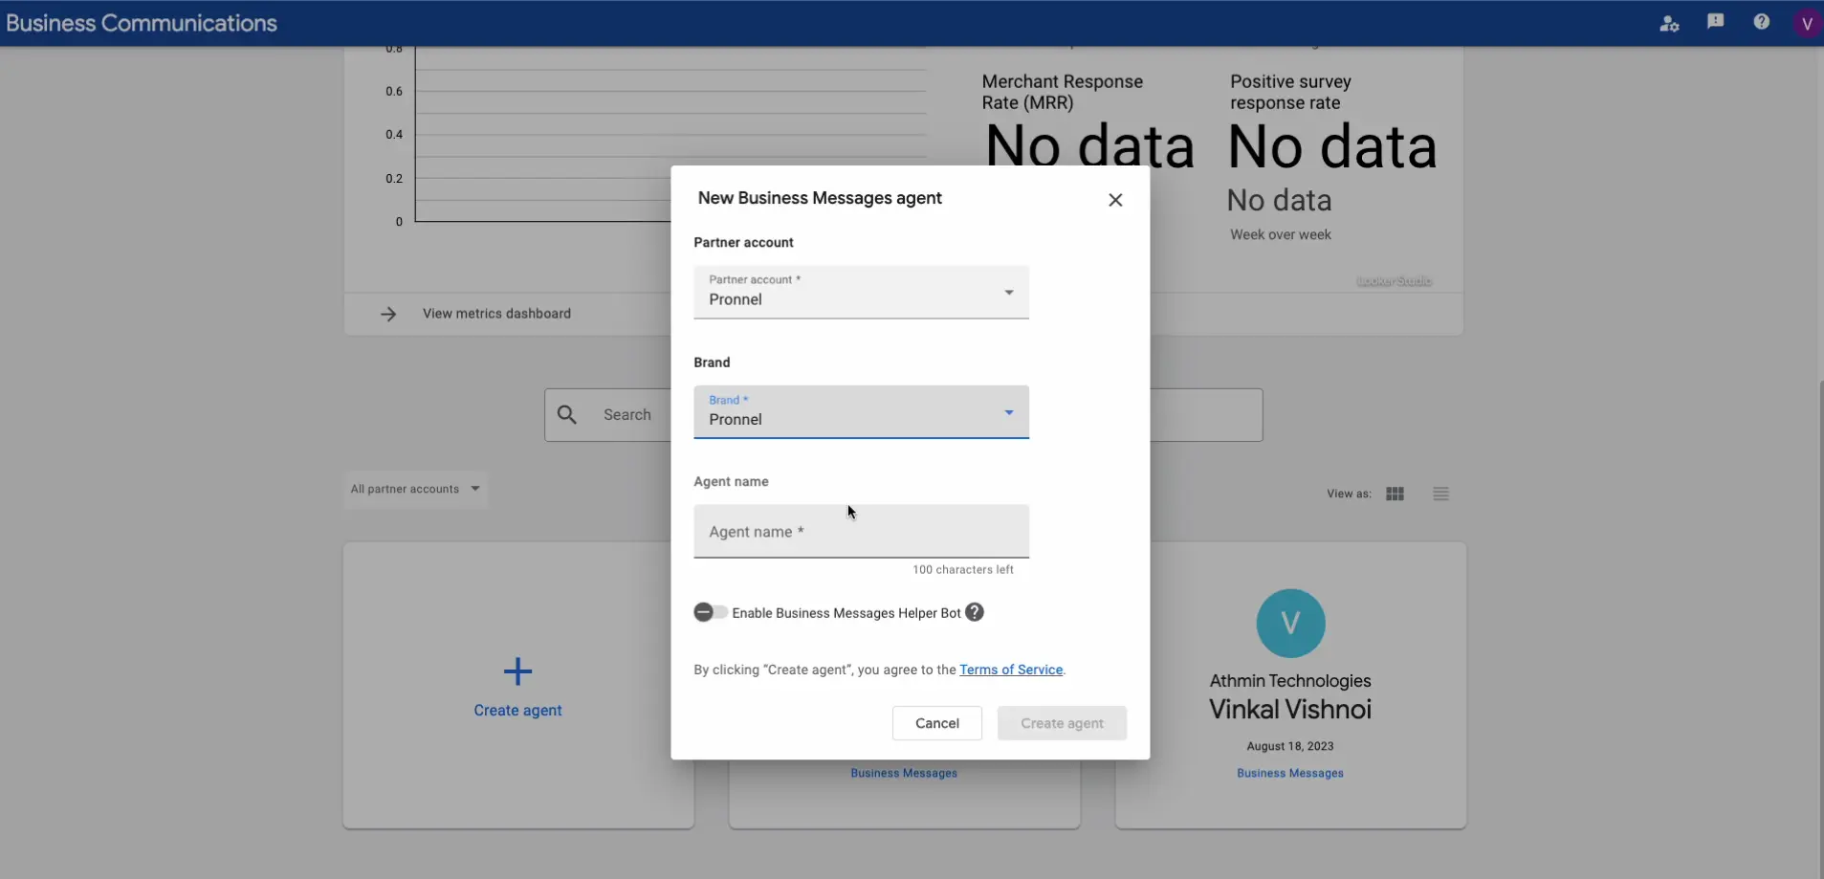
Task: Expand the All partner accounts dropdown
Action: [415, 489]
